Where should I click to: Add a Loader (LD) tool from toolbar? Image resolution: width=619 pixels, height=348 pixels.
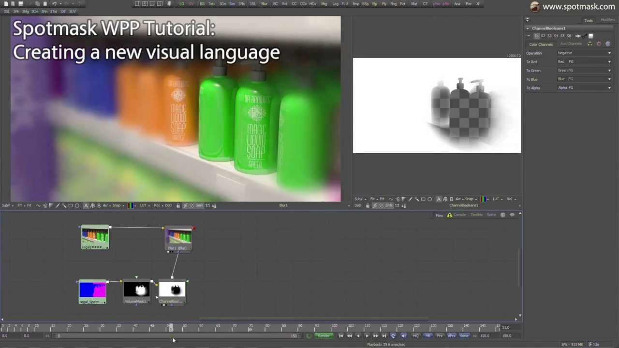(x=182, y=4)
